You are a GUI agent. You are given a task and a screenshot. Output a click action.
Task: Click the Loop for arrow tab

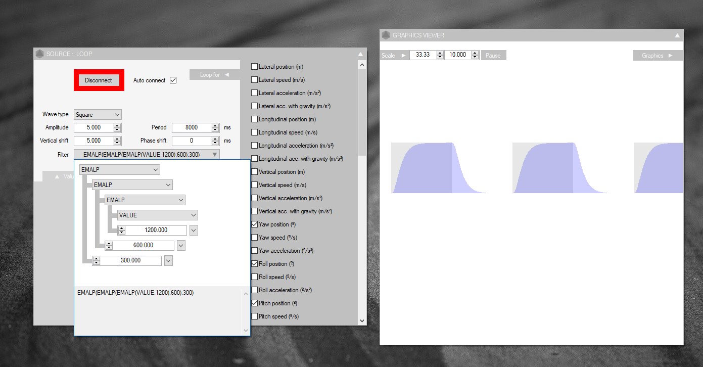(x=214, y=75)
